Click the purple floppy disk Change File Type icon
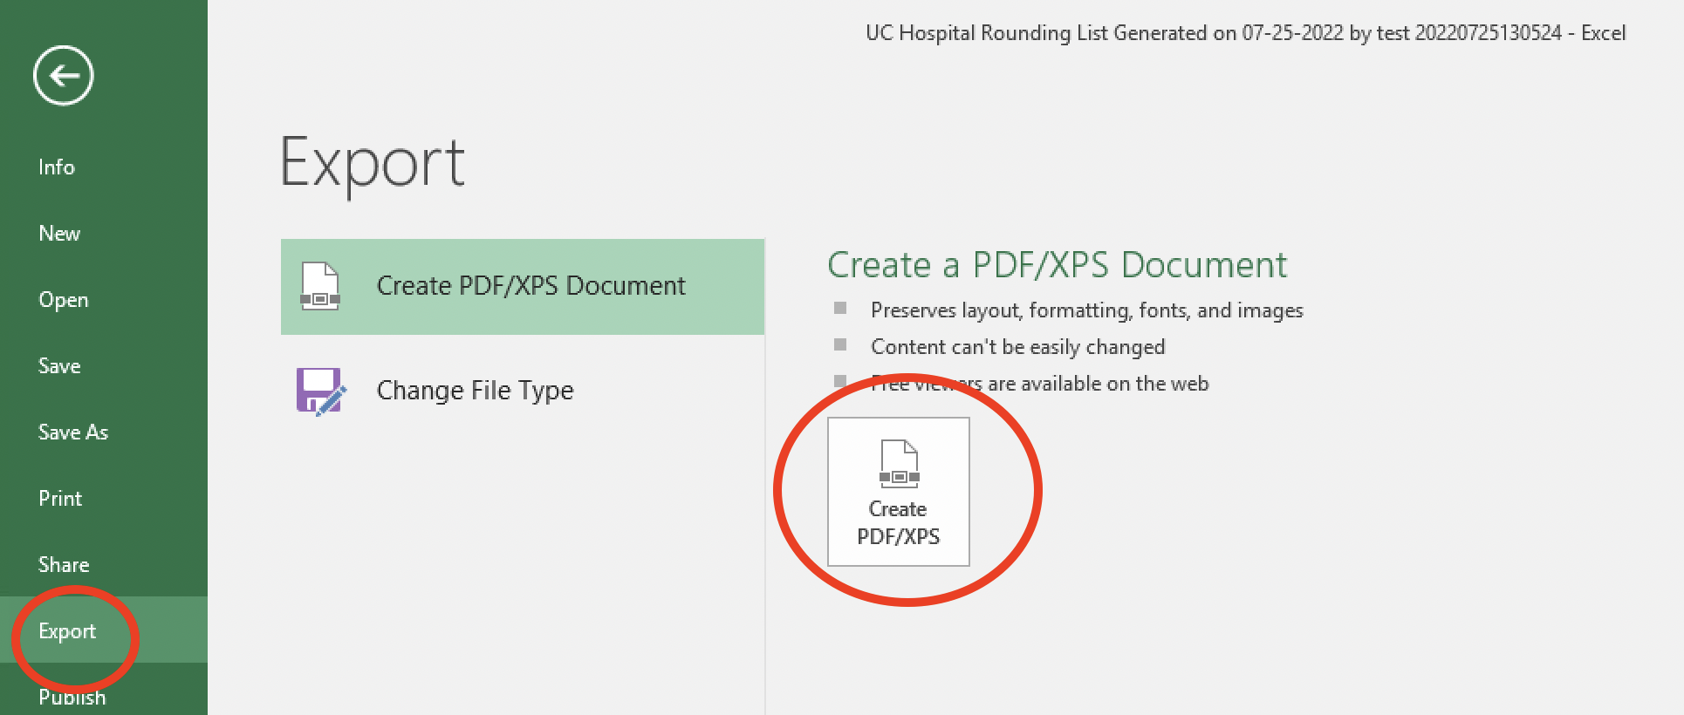Image resolution: width=1684 pixels, height=715 pixels. (x=320, y=391)
